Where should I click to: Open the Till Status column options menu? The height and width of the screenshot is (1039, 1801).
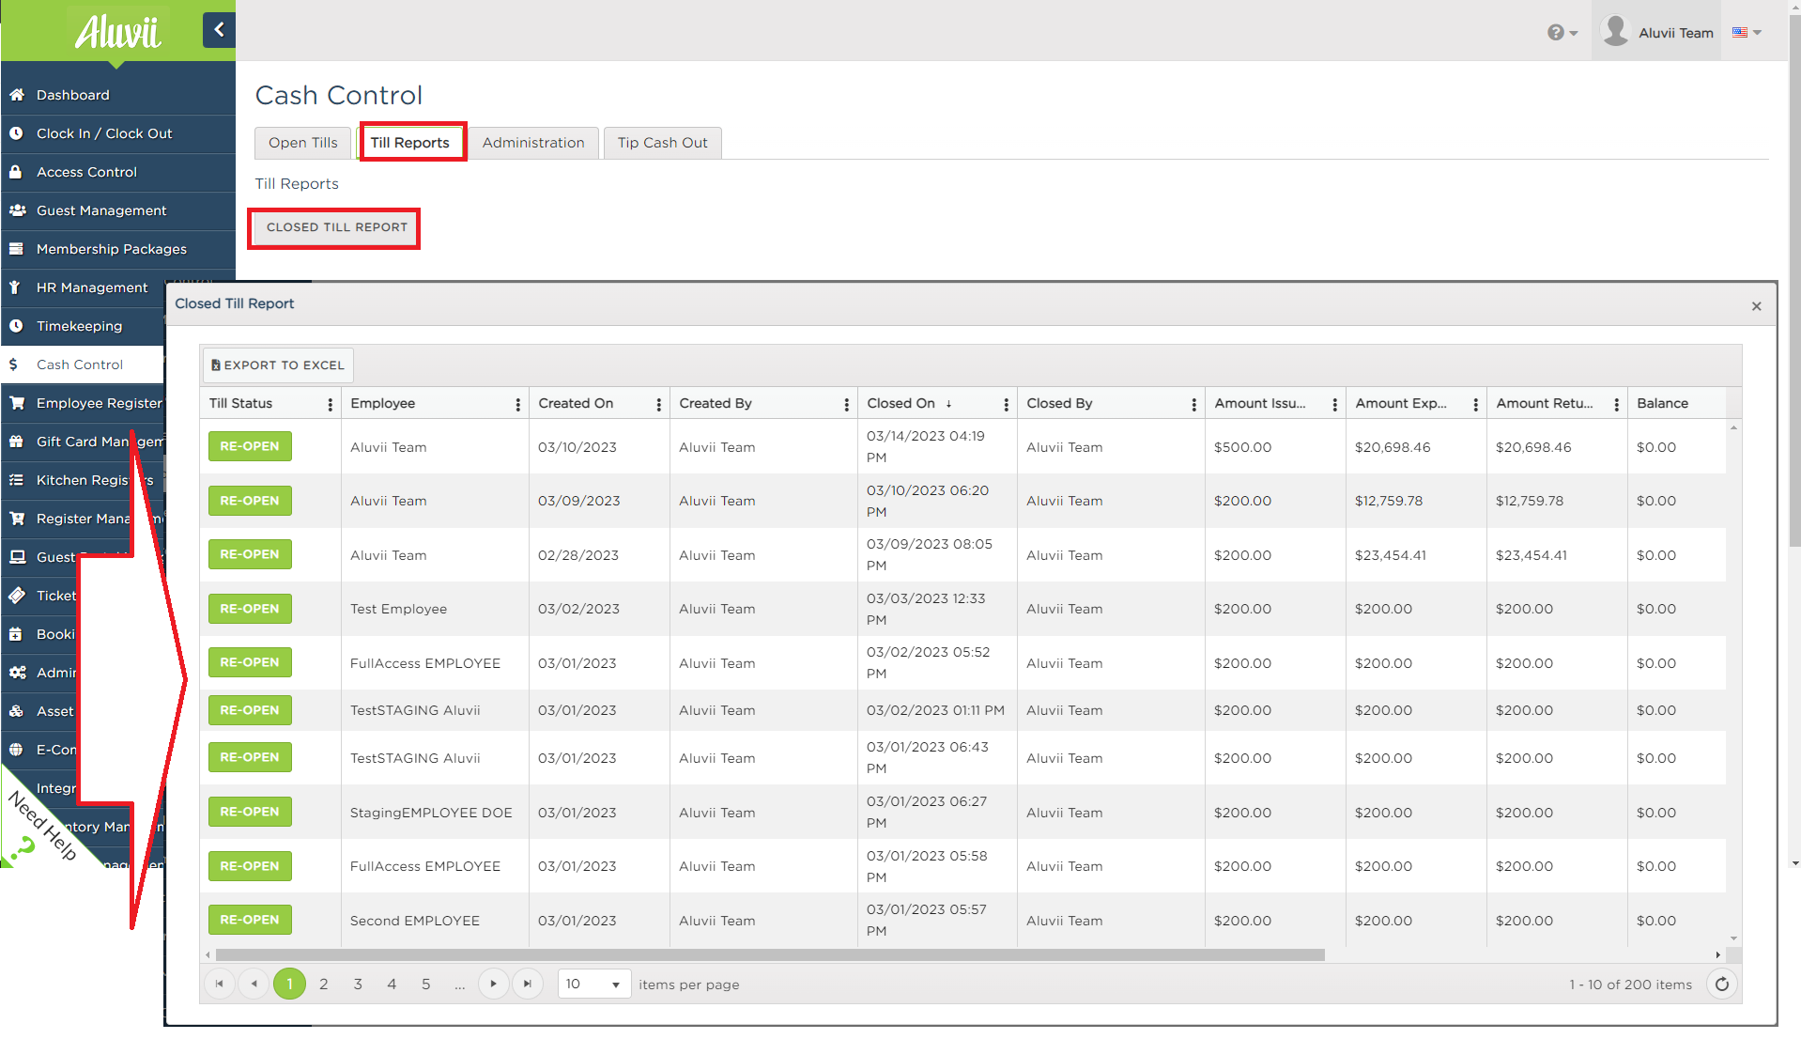click(330, 404)
